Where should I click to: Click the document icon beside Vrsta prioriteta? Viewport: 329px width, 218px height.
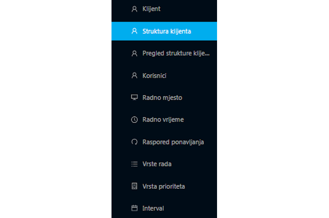pyautogui.click(x=134, y=186)
